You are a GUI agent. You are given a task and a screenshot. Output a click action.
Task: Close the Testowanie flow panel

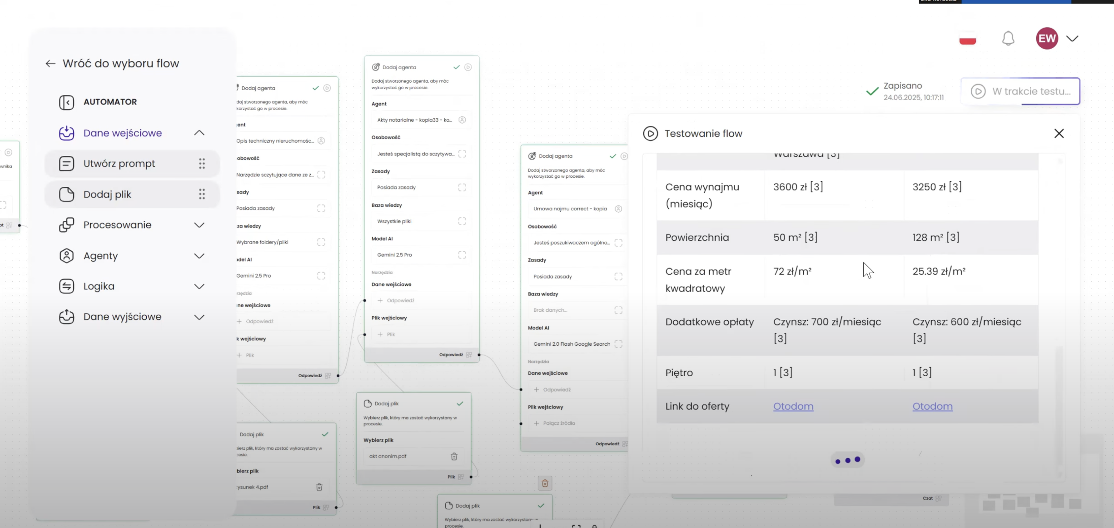click(x=1059, y=133)
